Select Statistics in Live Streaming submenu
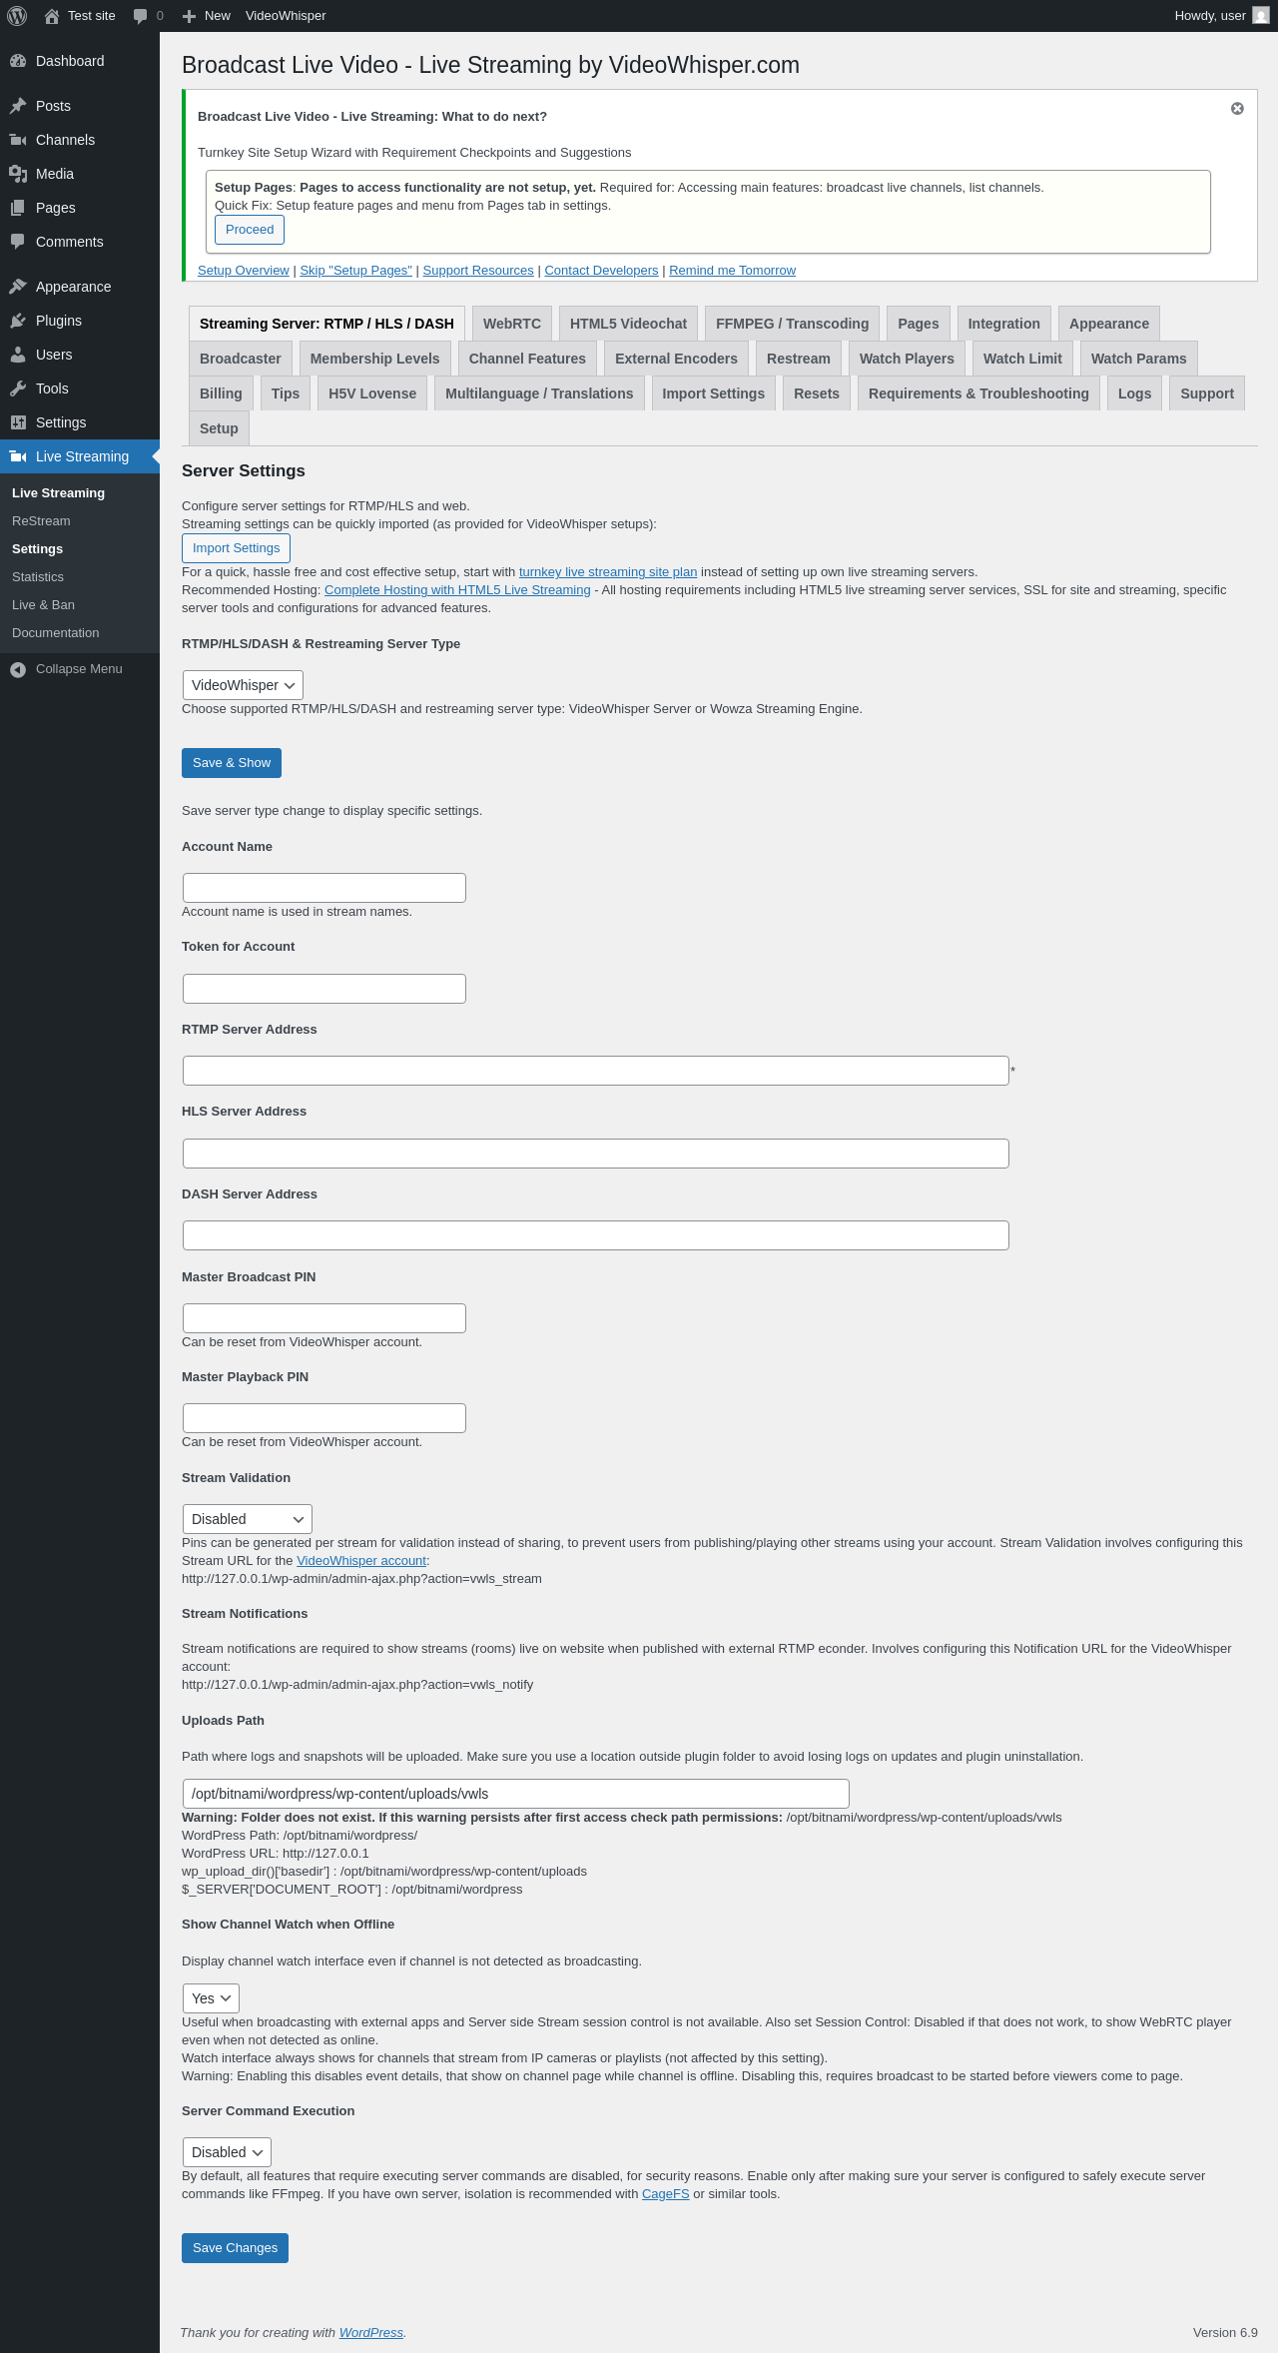1278x2353 pixels. [x=38, y=577]
